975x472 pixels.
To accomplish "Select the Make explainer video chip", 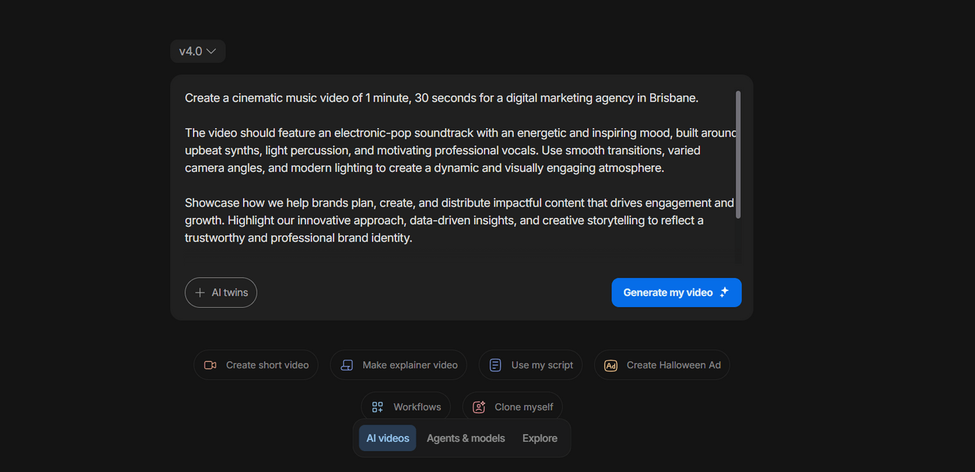I will (409, 365).
